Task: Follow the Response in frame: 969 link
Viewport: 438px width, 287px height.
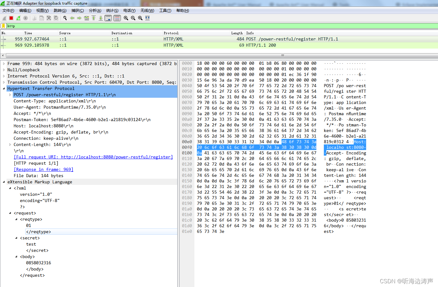Action: pyautogui.click(x=43, y=169)
